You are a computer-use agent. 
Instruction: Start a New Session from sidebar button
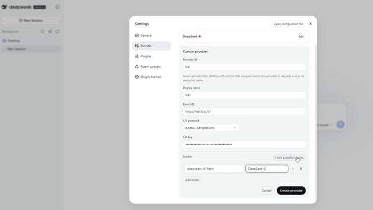pyautogui.click(x=31, y=20)
